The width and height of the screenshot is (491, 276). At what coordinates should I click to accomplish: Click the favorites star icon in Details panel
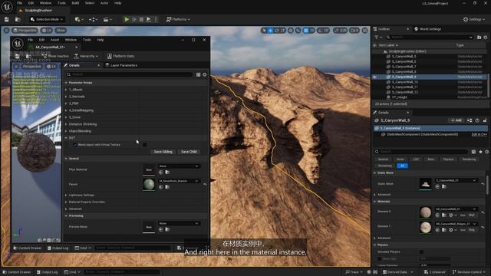481,152
